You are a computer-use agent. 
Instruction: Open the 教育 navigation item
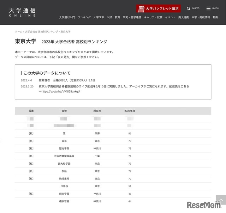(x=117, y=17)
